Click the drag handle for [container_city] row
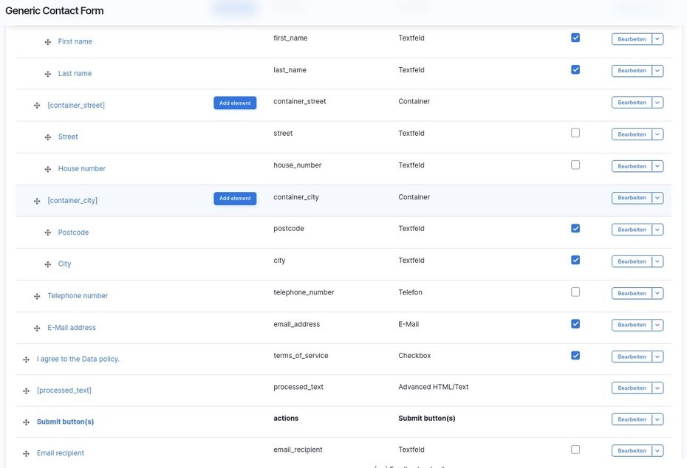687x468 pixels. [x=37, y=201]
